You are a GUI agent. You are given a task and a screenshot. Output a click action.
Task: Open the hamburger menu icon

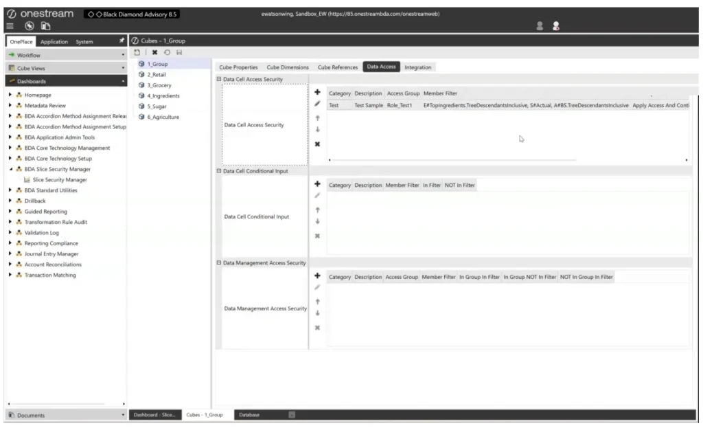click(10, 26)
